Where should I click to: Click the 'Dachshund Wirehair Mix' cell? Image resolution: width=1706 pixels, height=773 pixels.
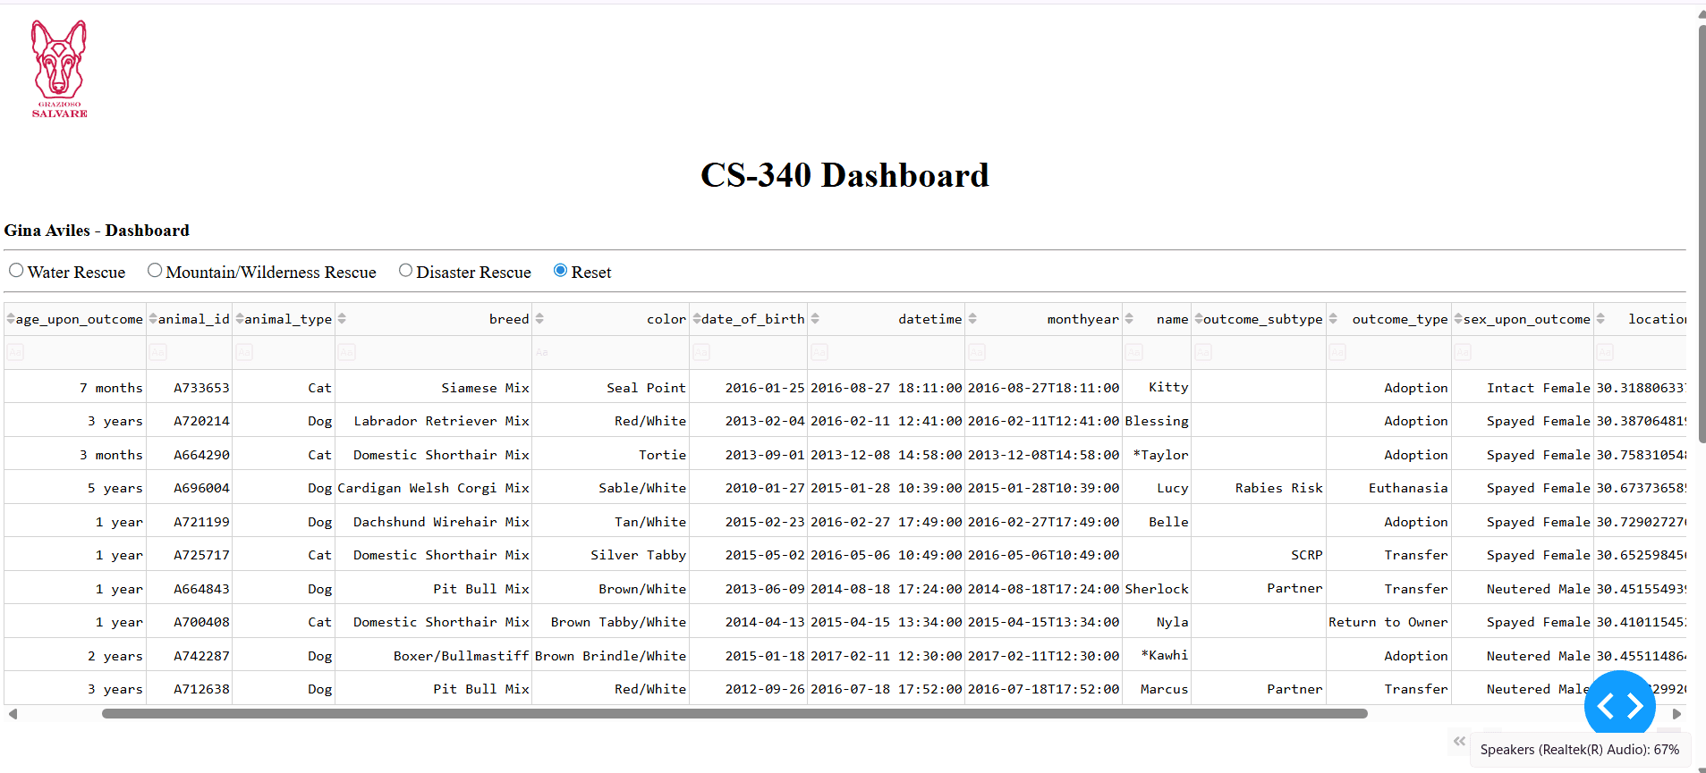434,522
